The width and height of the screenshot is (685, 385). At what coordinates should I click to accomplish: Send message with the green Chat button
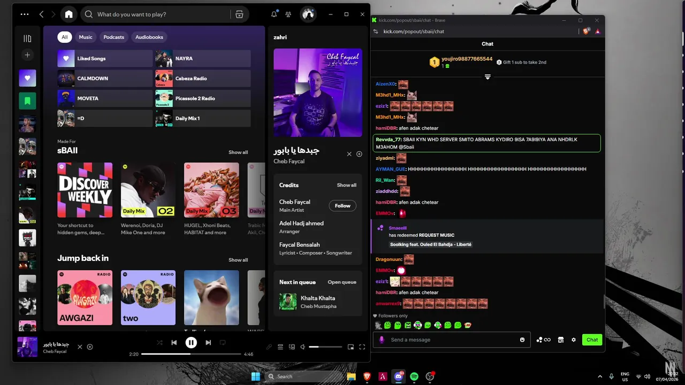pos(592,340)
